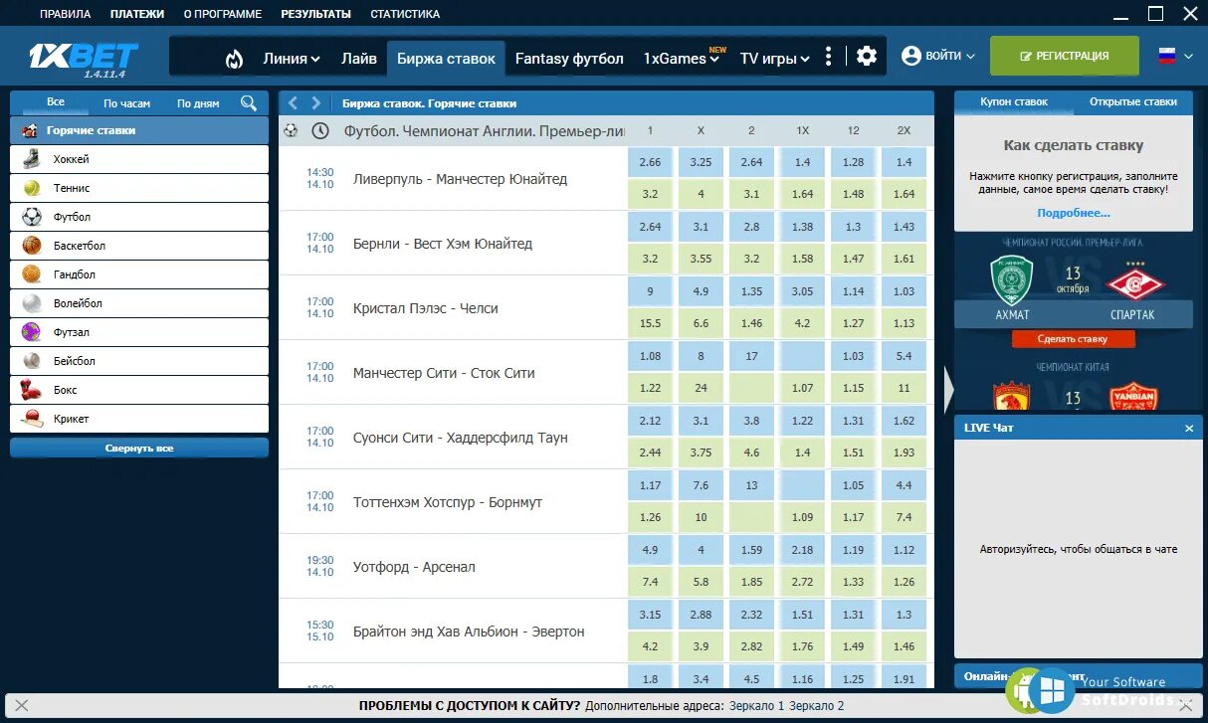
Task: Close the LIVE Чат panel
Action: 1189,429
